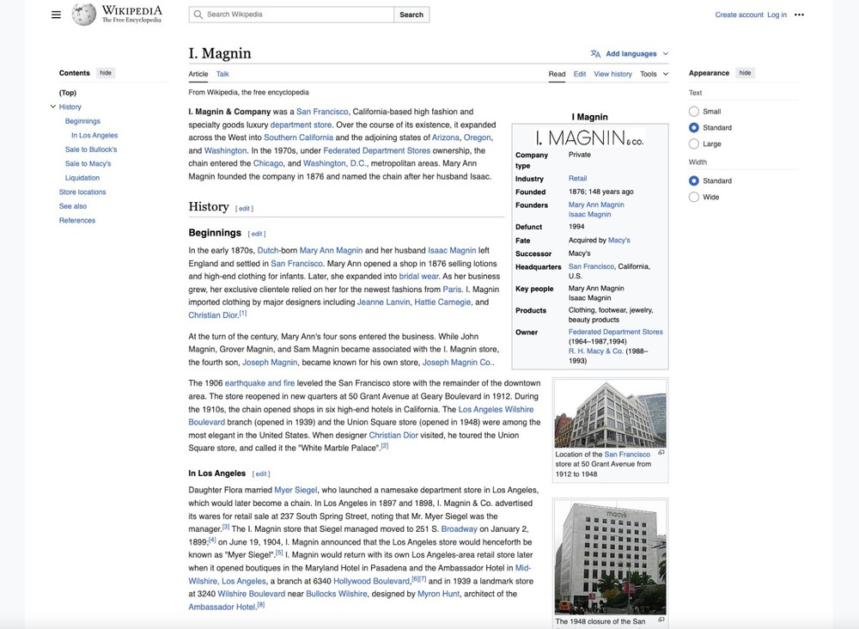The image size is (859, 629).
Task: Select Standard width option
Action: pyautogui.click(x=693, y=180)
